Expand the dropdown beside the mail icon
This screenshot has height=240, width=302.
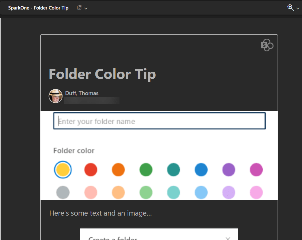[x=86, y=8]
